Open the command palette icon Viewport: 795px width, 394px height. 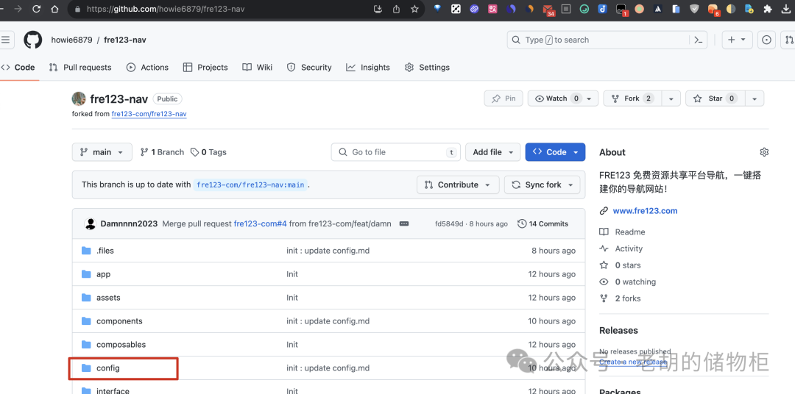point(698,40)
